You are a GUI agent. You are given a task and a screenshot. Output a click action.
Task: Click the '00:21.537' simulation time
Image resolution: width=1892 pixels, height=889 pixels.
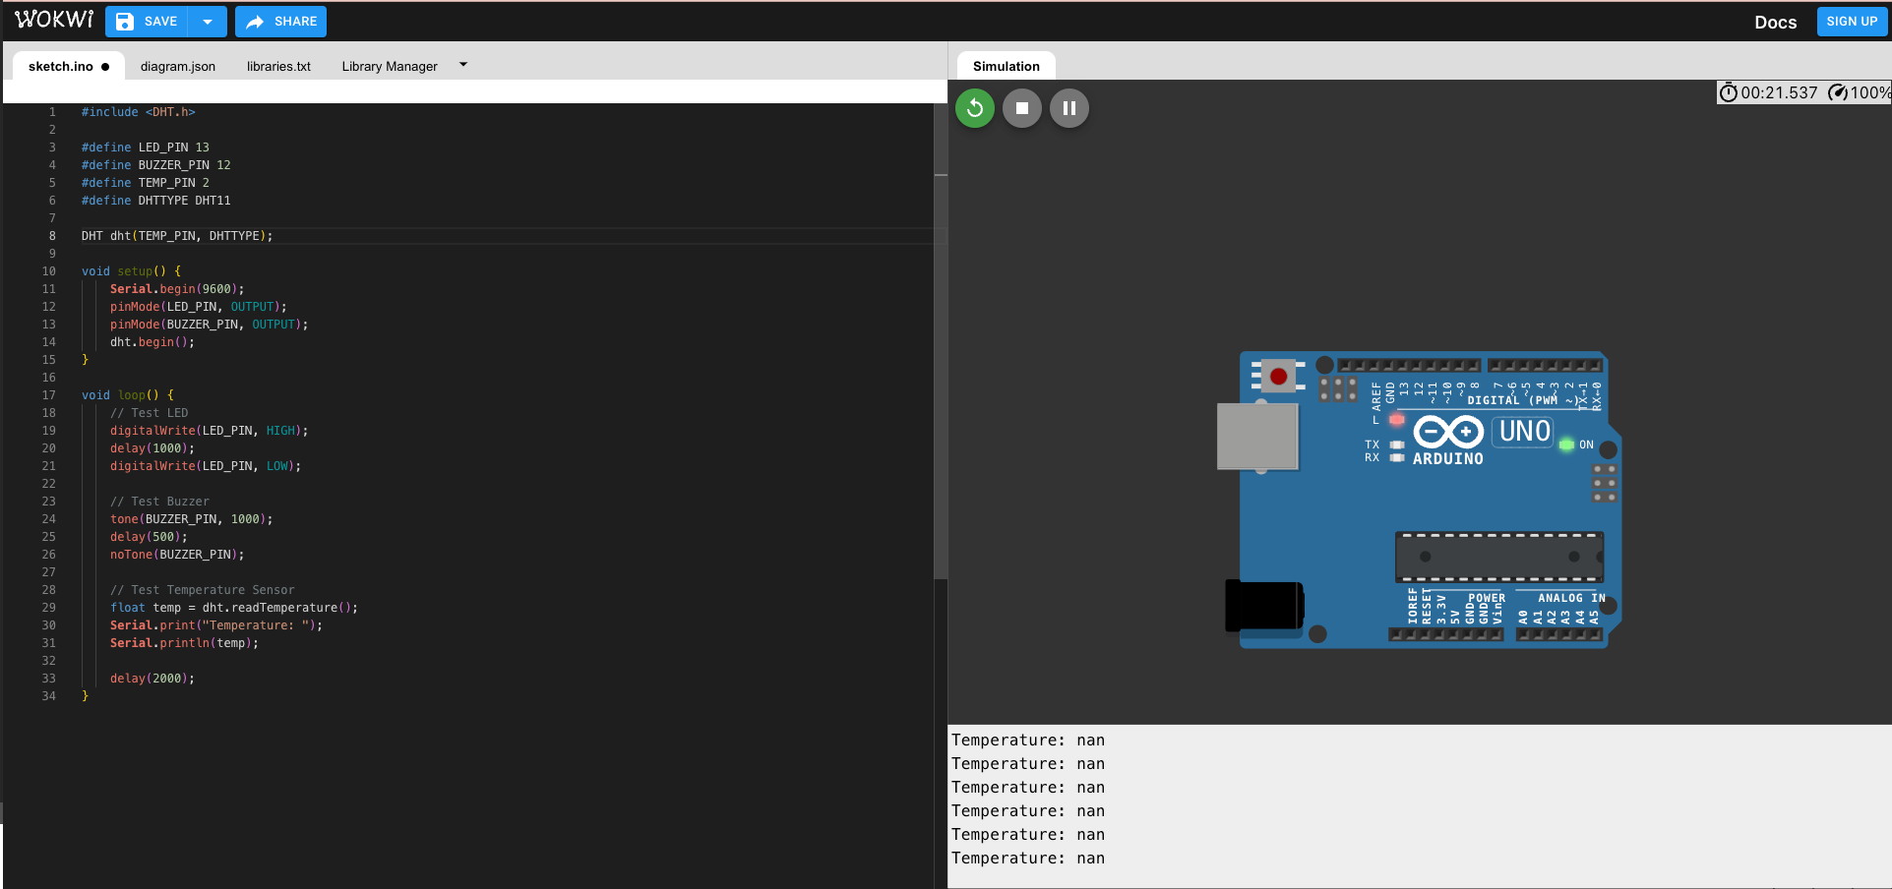click(1779, 92)
